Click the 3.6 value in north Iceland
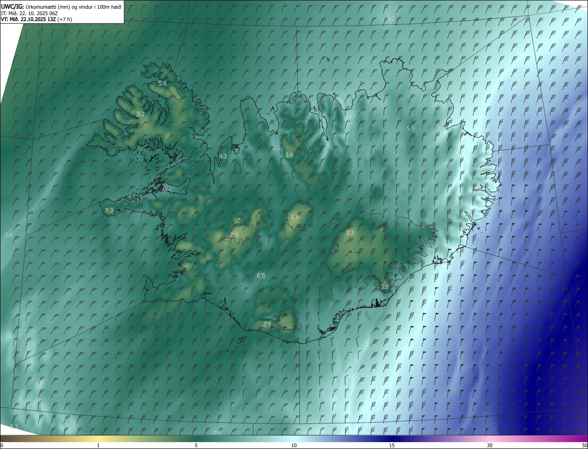 289,155
